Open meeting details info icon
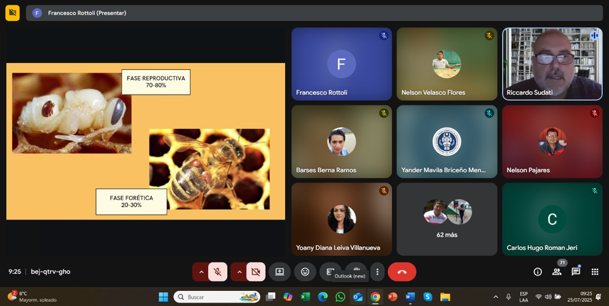 pyautogui.click(x=538, y=272)
